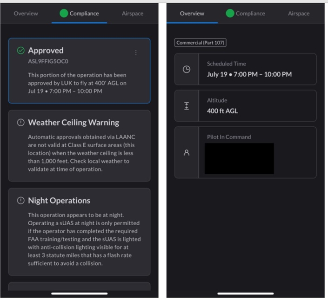
Task: Select the Altitude 400 ft AGL card
Action: tap(245, 106)
